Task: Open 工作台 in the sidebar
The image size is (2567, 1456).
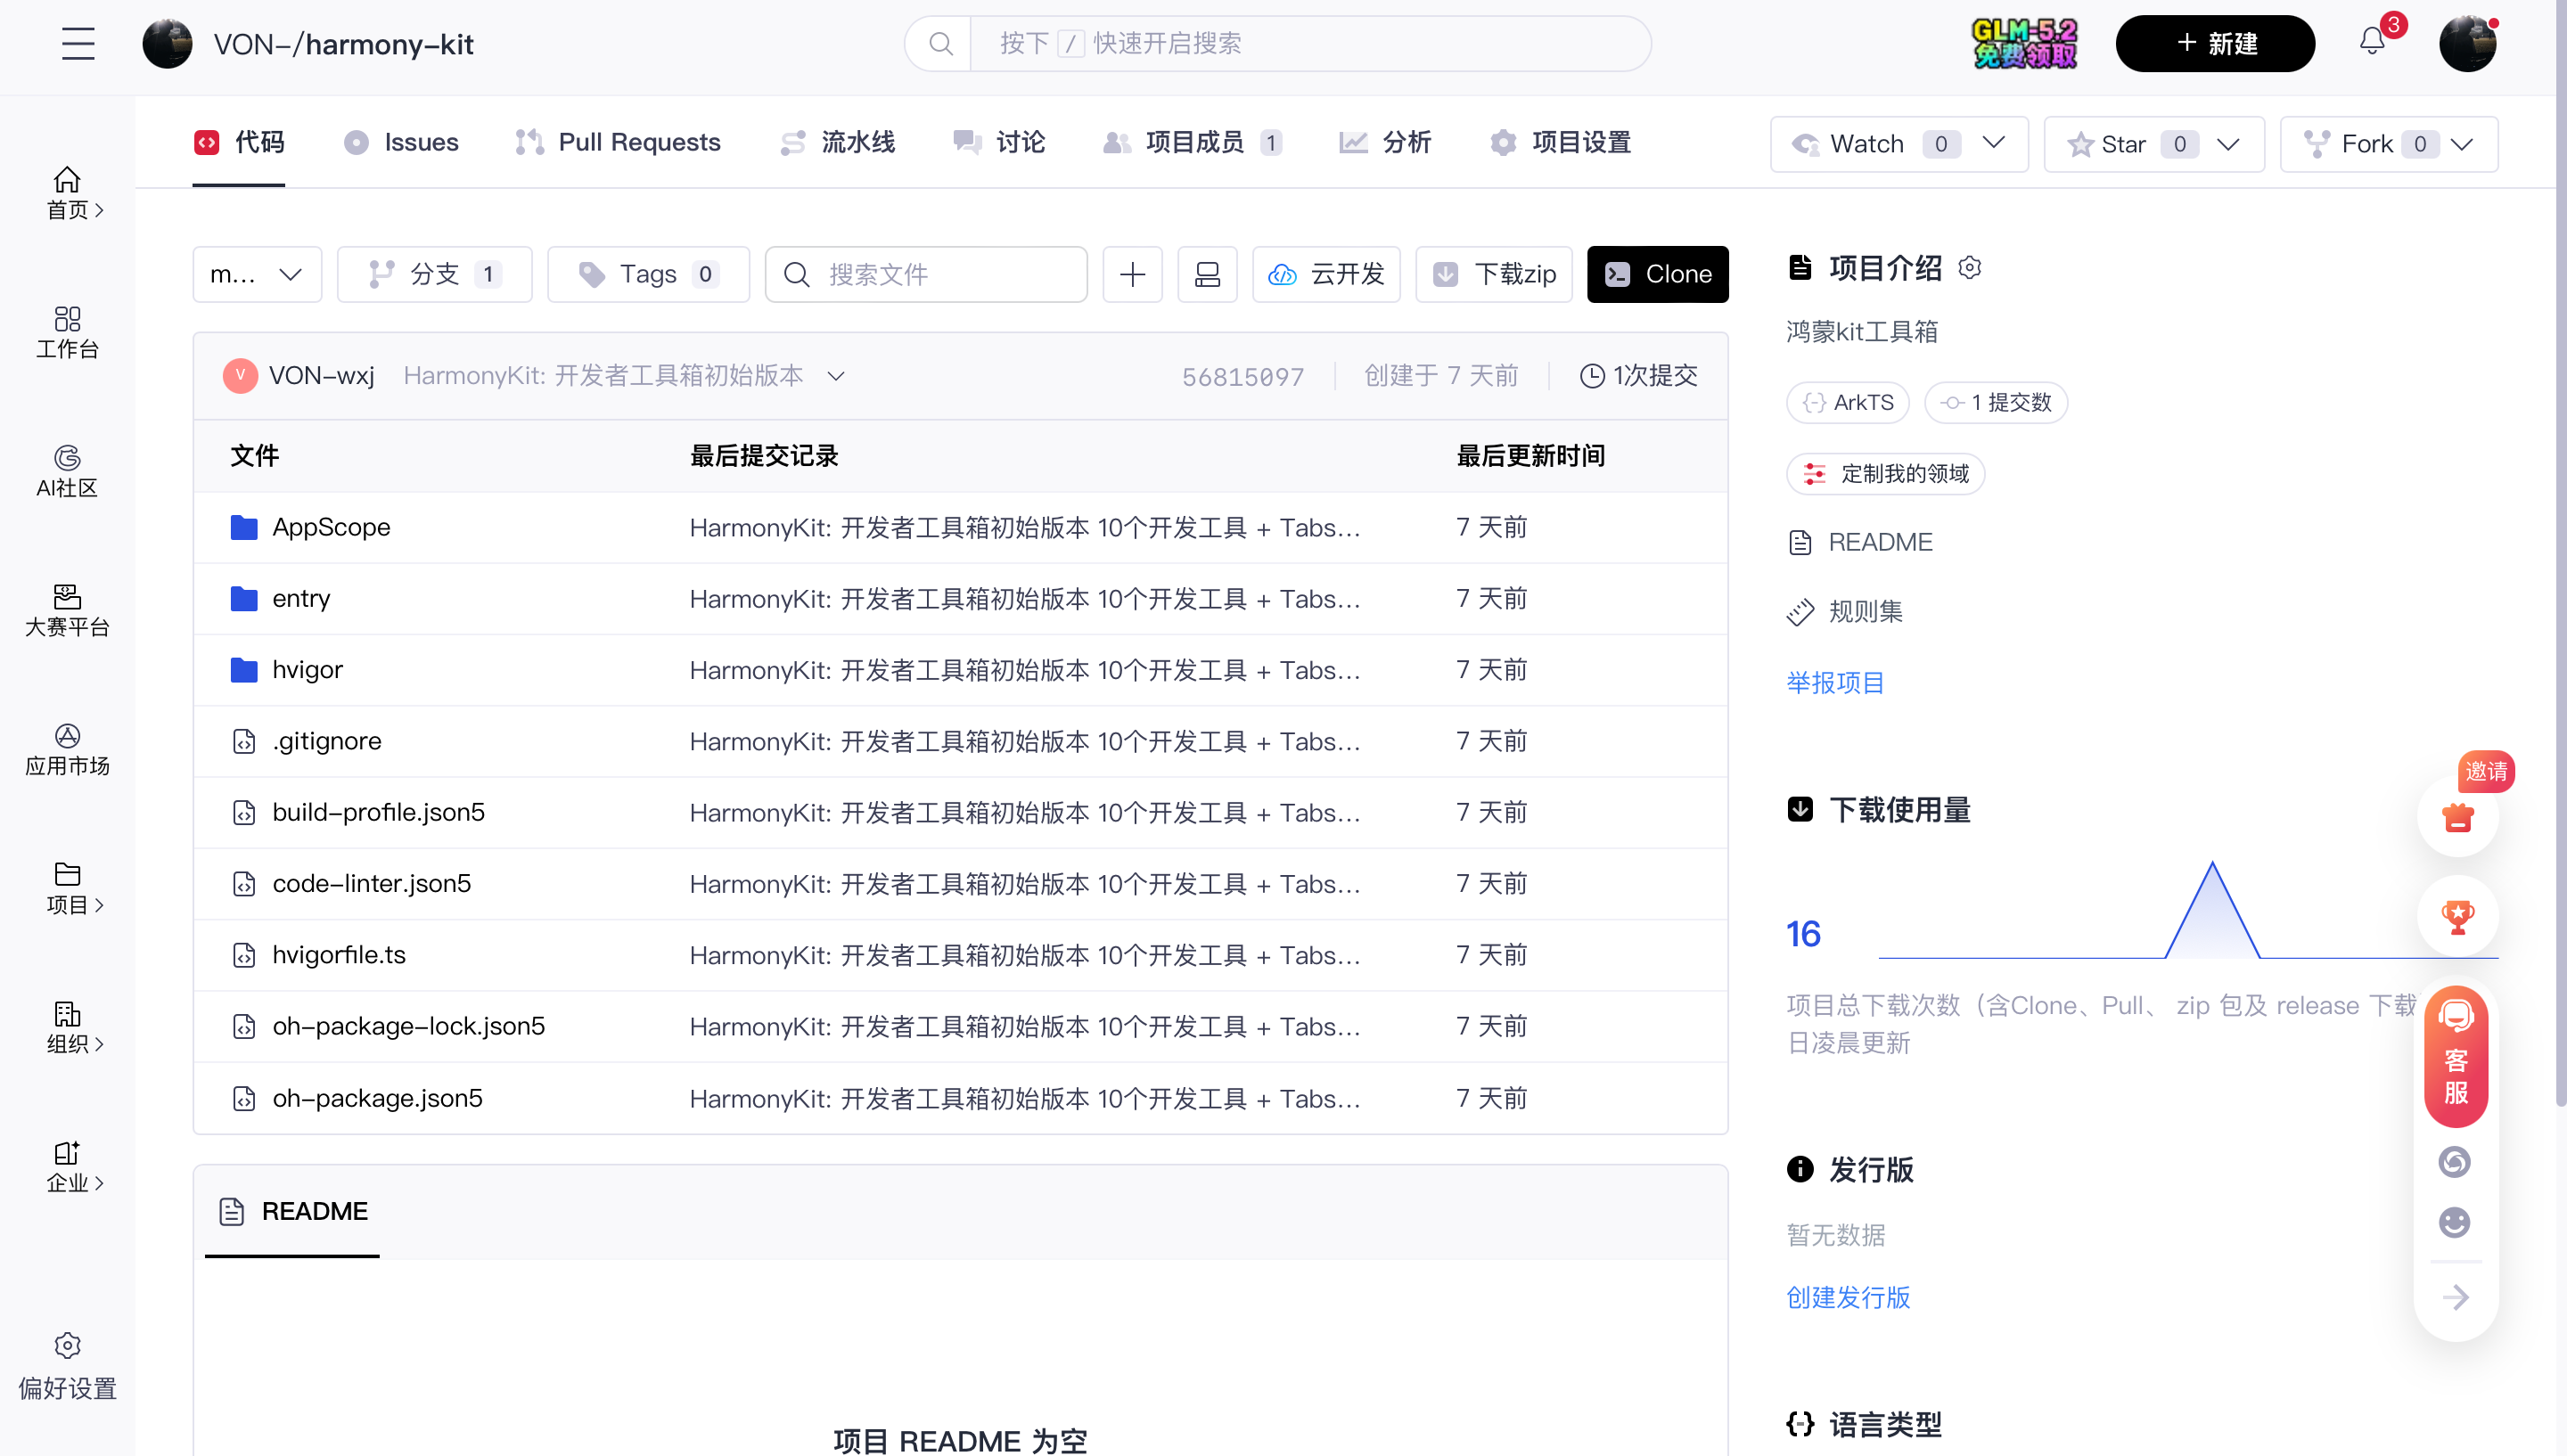Action: tap(67, 333)
